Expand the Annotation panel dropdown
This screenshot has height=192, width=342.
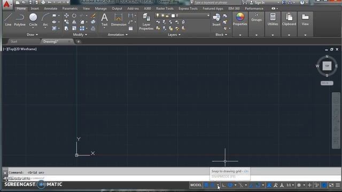118,35
